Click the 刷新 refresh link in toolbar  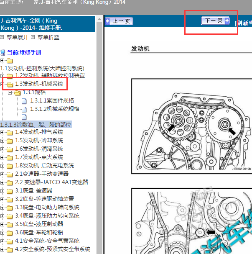(x=243, y=23)
